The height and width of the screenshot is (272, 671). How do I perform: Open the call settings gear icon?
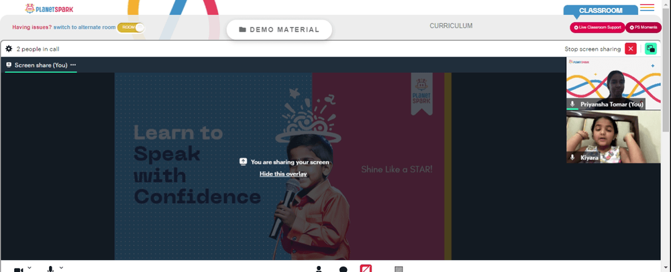(x=9, y=49)
